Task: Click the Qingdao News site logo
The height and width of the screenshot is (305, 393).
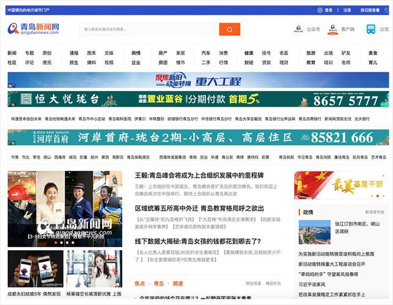Action: point(34,29)
